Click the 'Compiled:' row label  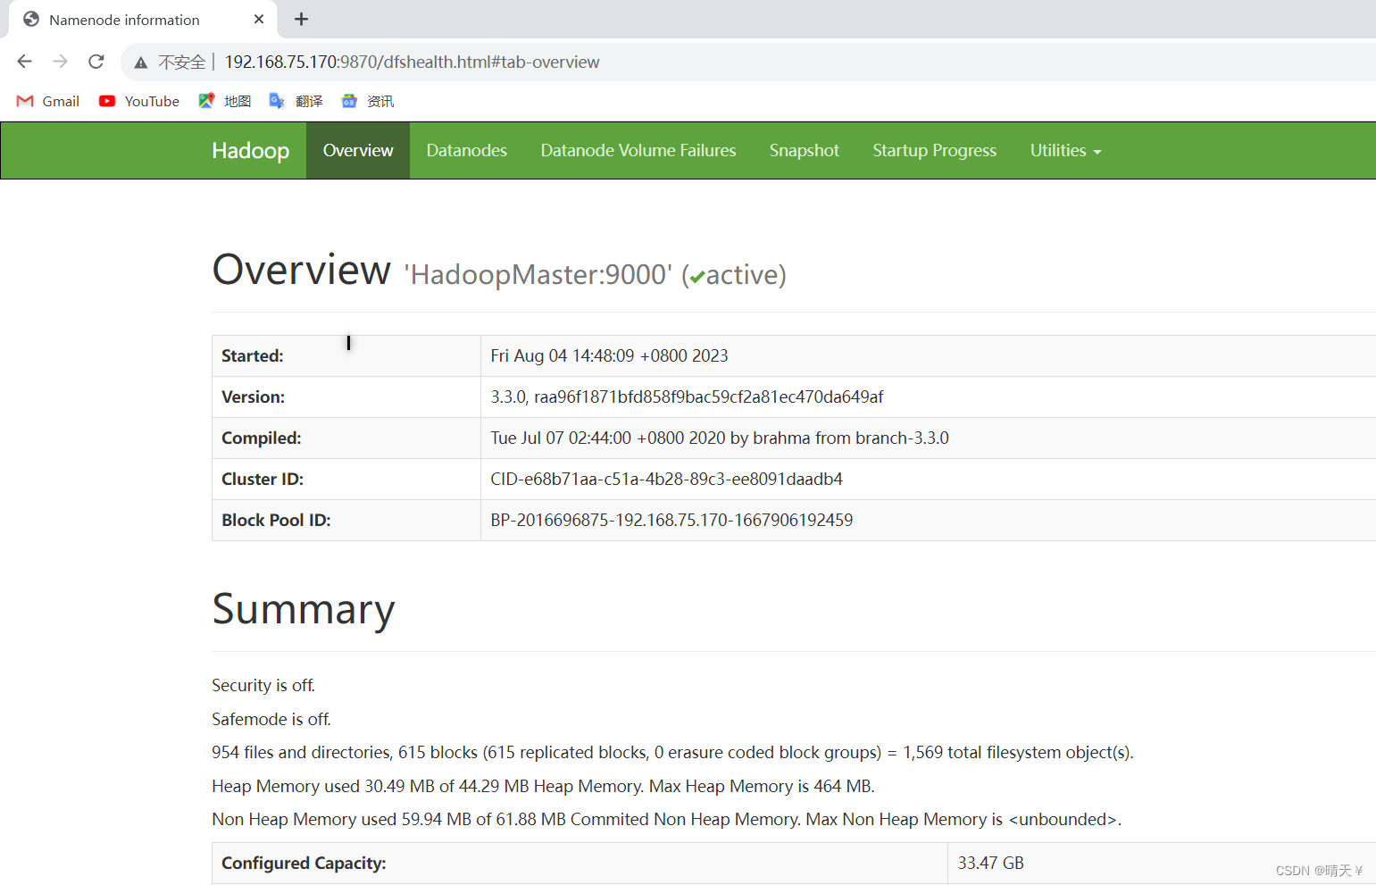(x=262, y=438)
